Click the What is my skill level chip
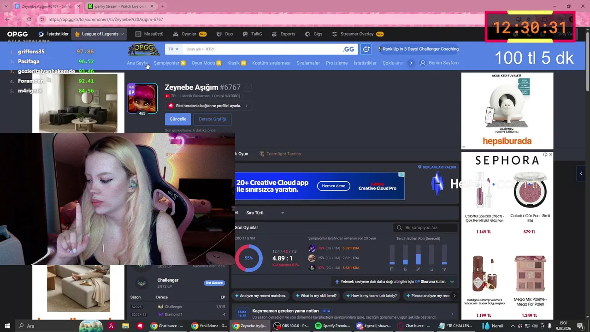Screen dimensions: 590x332 (316, 296)
